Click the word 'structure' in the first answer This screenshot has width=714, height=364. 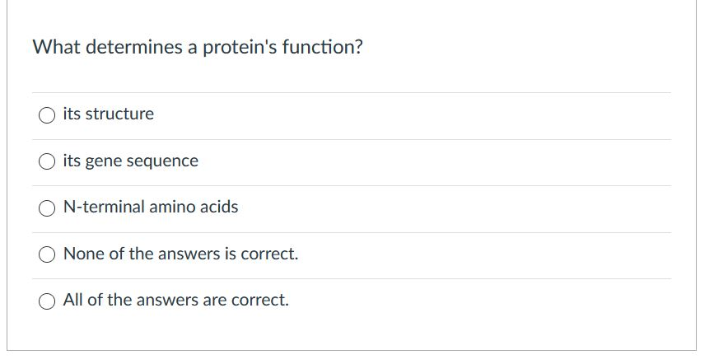point(119,114)
